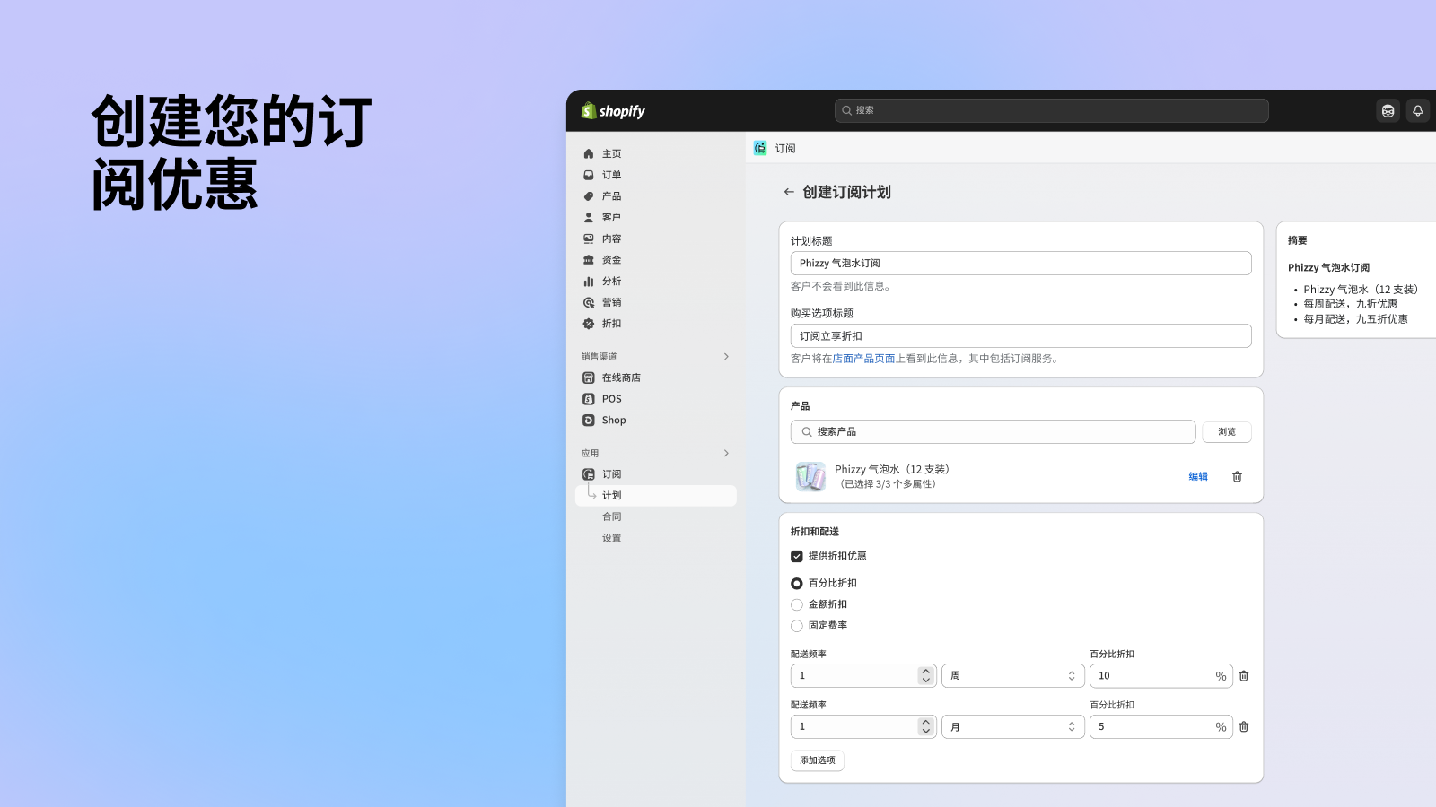Click summary line 每周配送，九折优惠
This screenshot has width=1436, height=807.
1350,304
